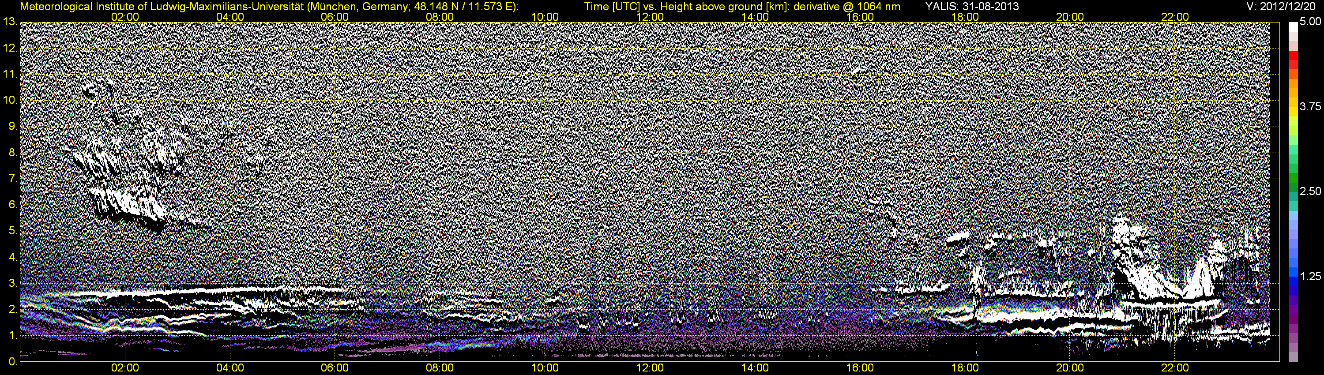Click the 14:00 label on the bottom time axis
1324x375 pixels.
tap(755, 368)
